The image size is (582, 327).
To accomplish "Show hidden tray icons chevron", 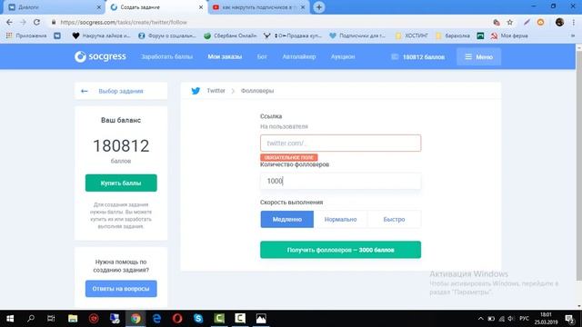I will 481,319.
